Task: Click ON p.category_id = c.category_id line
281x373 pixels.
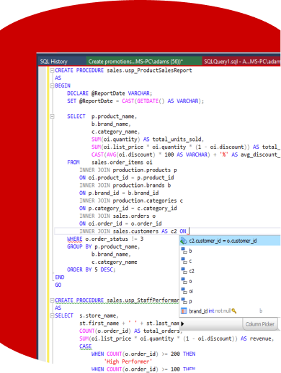Action: pos(128,208)
